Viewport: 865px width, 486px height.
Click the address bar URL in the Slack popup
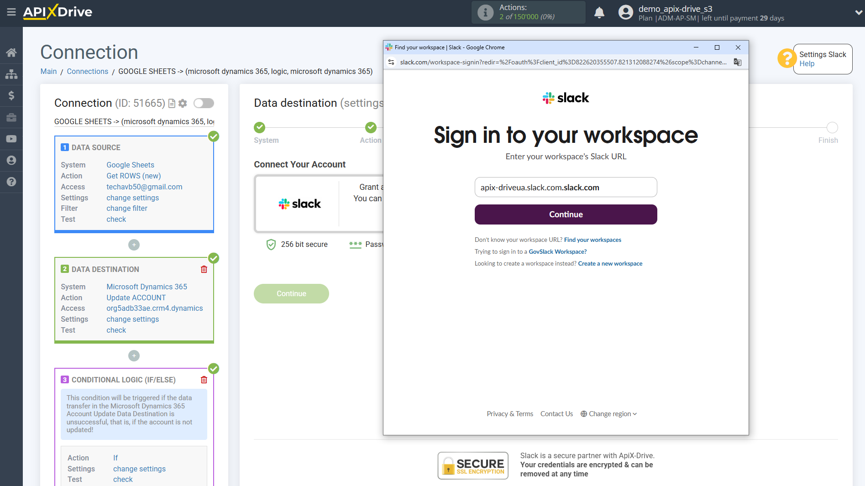[563, 62]
